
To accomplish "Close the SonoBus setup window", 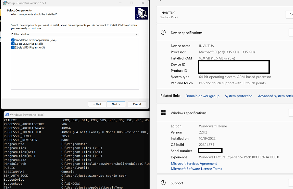I will [143, 3].
